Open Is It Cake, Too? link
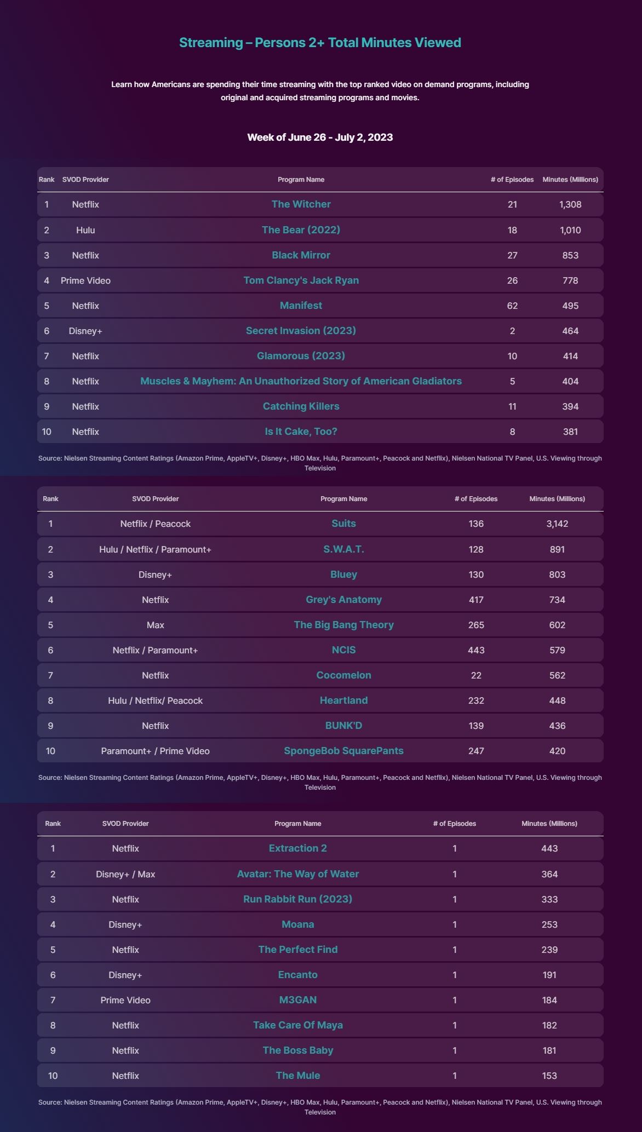 (x=301, y=432)
